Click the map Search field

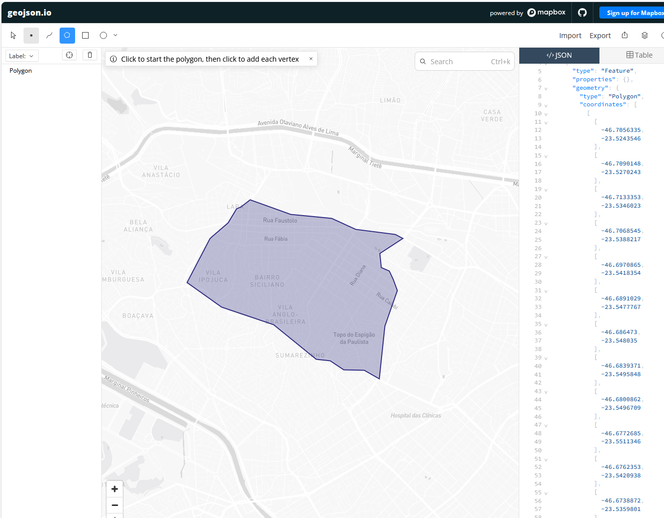[x=465, y=61]
